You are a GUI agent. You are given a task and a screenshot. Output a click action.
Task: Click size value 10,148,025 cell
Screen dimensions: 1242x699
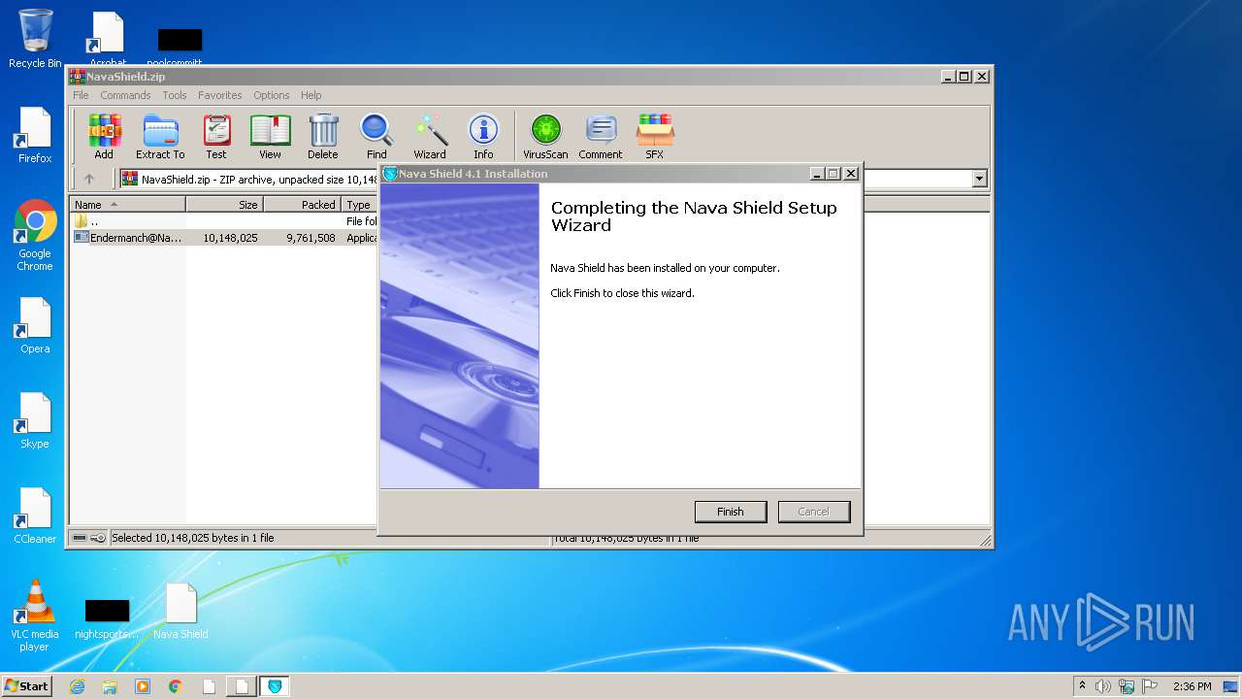point(230,237)
